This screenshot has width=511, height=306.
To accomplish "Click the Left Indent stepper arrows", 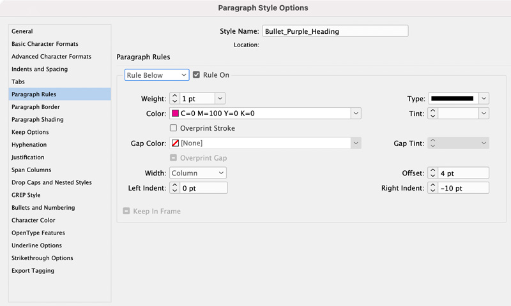I will point(174,188).
